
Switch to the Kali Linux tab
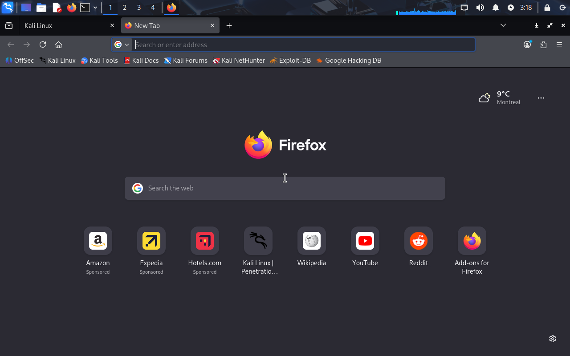[x=65, y=26]
